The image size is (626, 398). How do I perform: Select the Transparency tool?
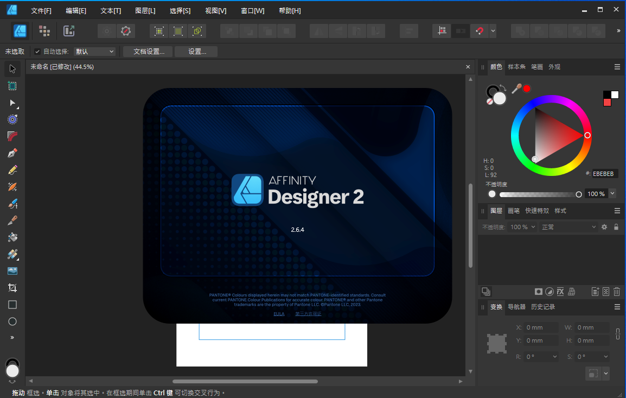pyautogui.click(x=12, y=254)
